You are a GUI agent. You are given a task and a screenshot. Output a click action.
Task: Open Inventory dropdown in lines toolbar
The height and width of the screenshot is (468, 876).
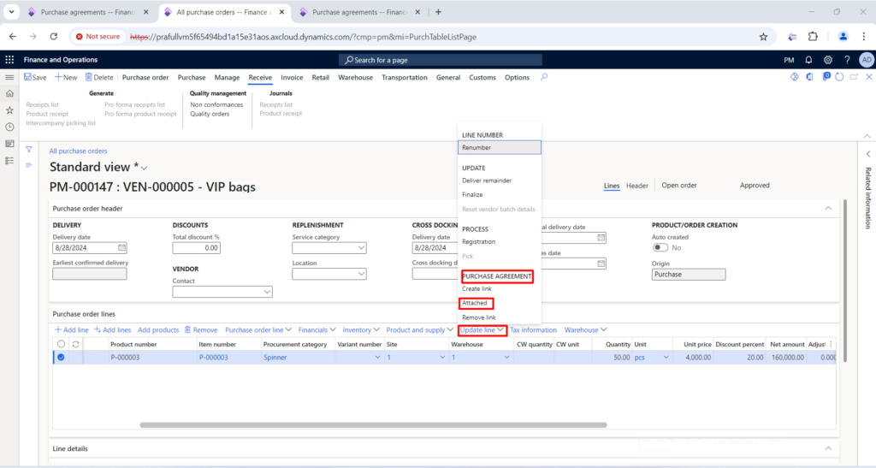pos(361,330)
